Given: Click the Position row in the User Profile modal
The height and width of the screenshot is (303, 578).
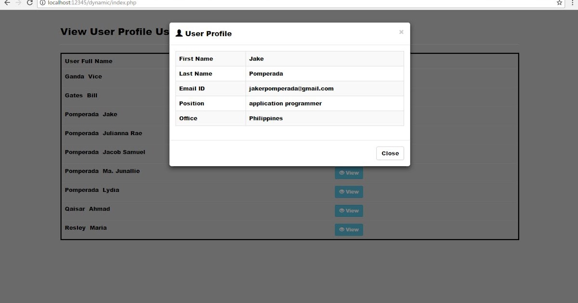Looking at the screenshot, I should click(x=289, y=103).
